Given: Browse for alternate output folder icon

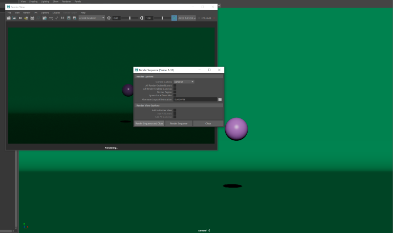Looking at the screenshot, I should coord(220,99).
